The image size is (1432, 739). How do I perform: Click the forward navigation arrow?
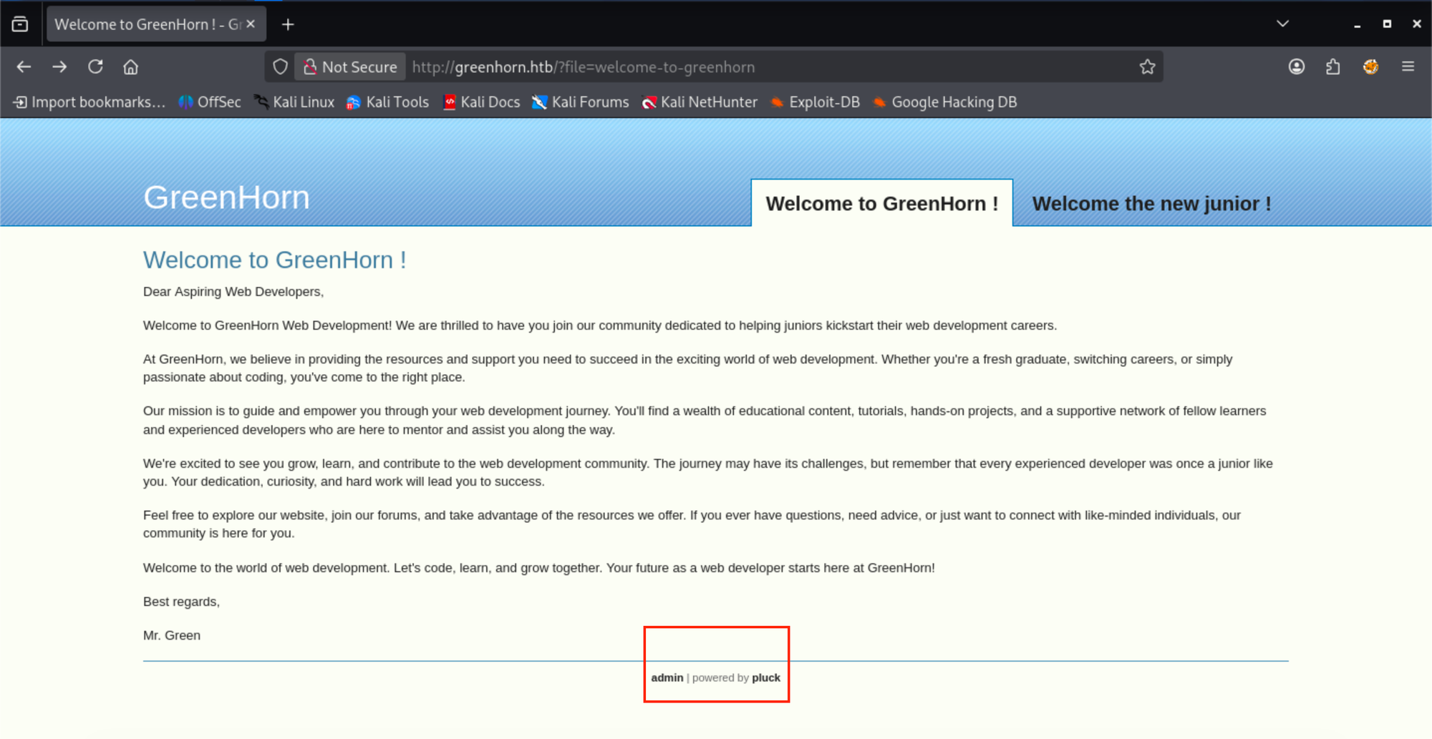coord(59,67)
